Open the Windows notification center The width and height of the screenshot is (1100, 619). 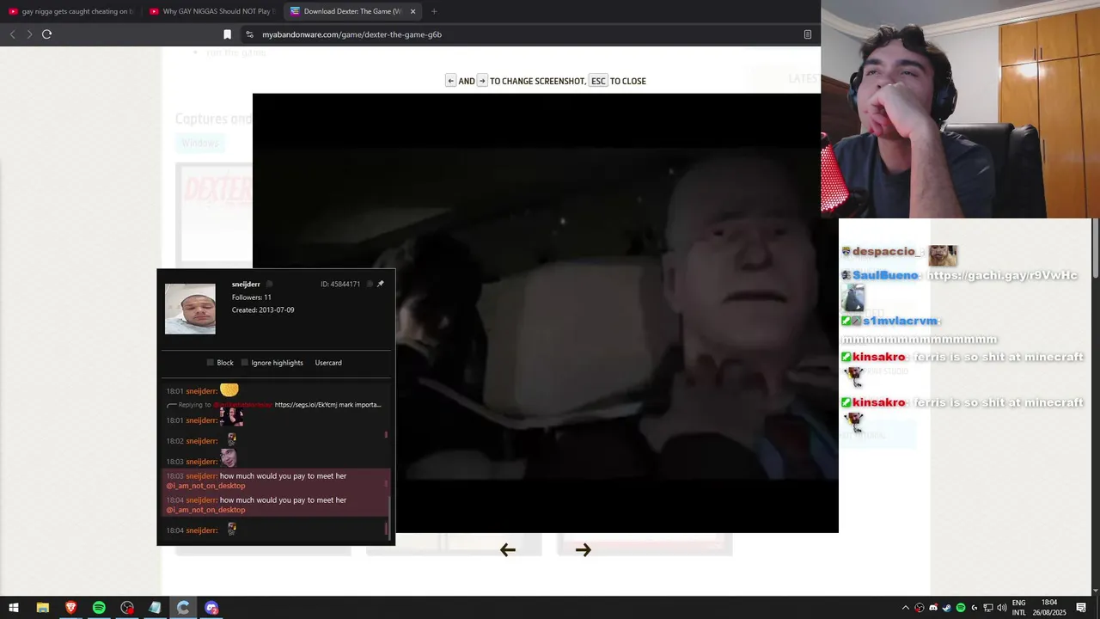click(1081, 608)
